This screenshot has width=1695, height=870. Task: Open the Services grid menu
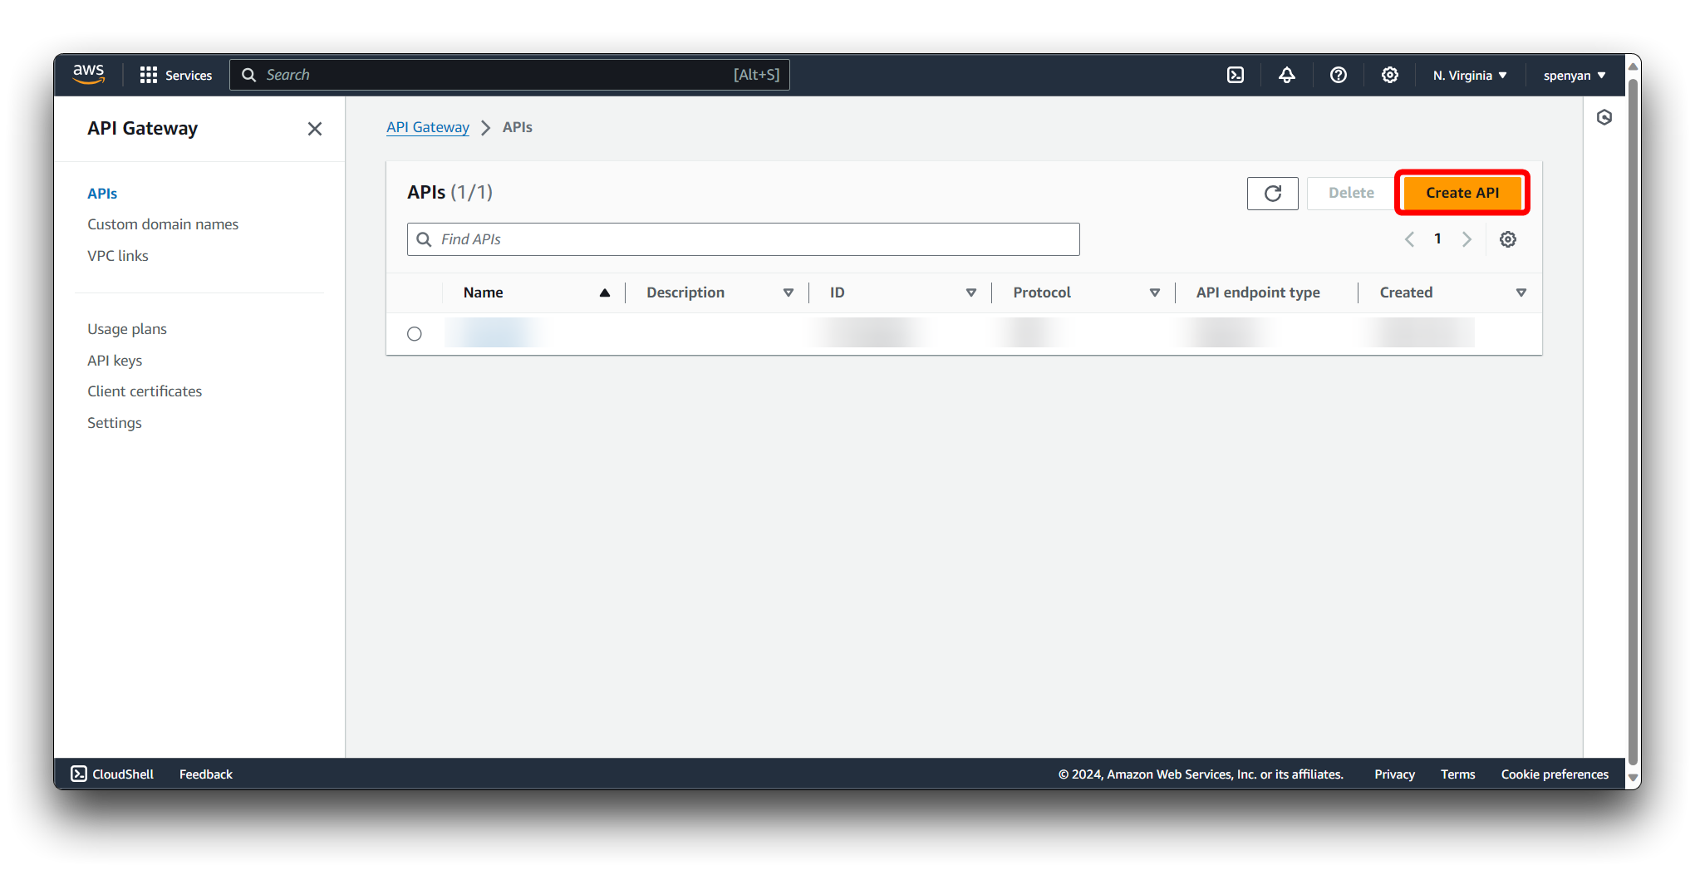click(149, 75)
